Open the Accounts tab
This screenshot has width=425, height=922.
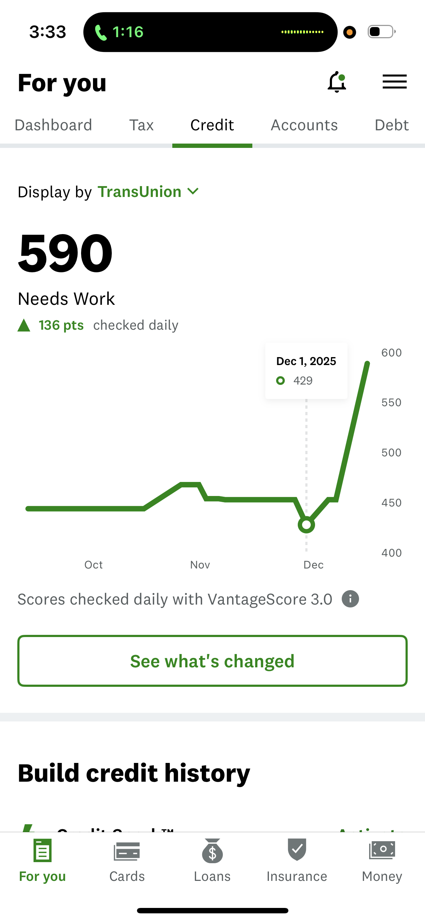(x=304, y=125)
